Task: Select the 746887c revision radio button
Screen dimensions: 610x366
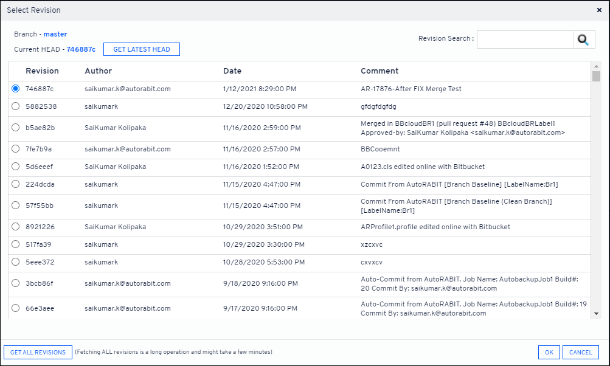Action: 15,89
